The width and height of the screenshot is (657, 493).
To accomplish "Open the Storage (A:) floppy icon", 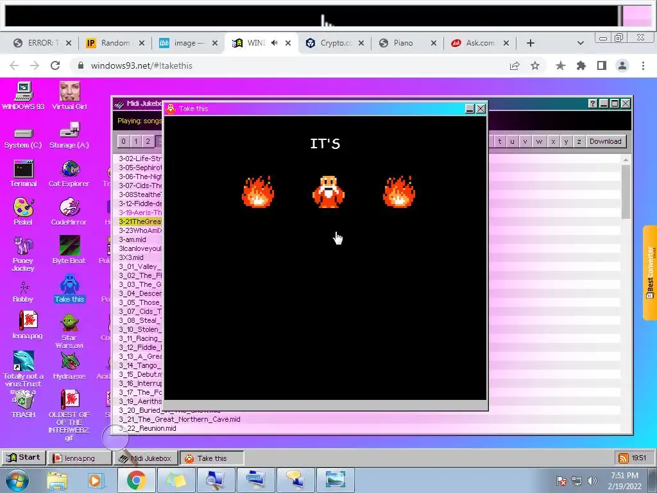I will [69, 136].
